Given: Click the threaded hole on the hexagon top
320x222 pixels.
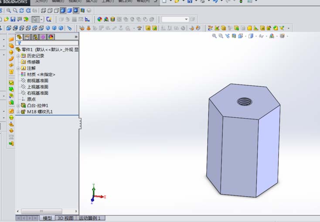Looking at the screenshot, I should (x=245, y=102).
